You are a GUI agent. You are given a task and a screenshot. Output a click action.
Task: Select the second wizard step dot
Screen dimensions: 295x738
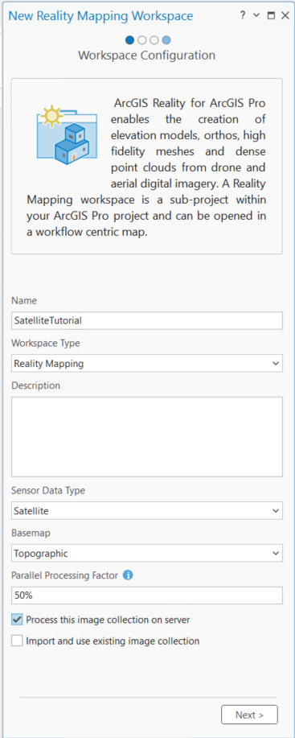(141, 40)
